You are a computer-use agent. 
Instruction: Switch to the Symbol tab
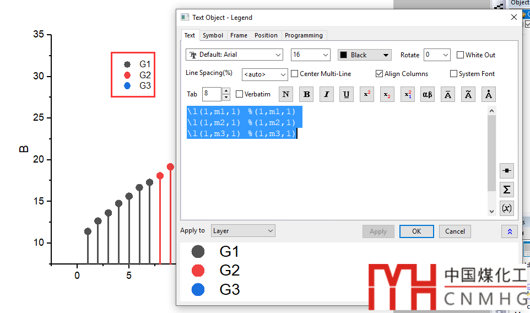tap(213, 35)
